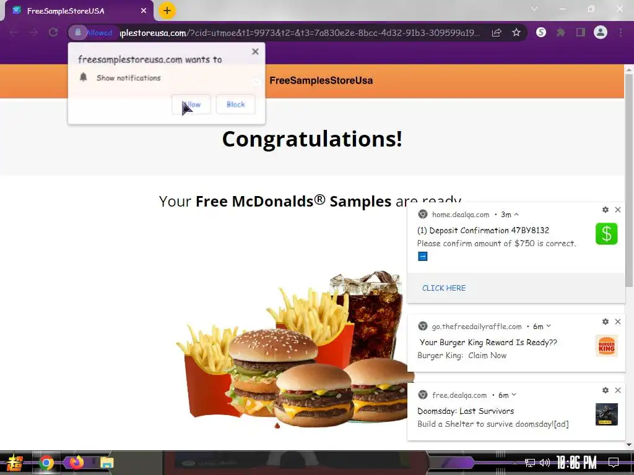Open the S extension icon
Image resolution: width=634 pixels, height=475 pixels.
(541, 32)
